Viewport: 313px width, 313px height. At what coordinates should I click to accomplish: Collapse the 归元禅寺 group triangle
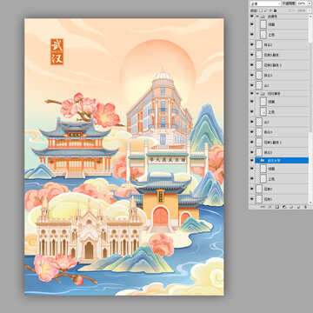tap(257, 94)
